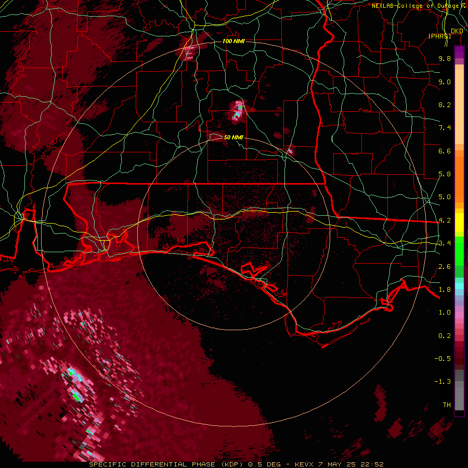This screenshot has width=468, height=468.
Task: Click the 4.2 value on the color scale
Action: [x=445, y=220]
